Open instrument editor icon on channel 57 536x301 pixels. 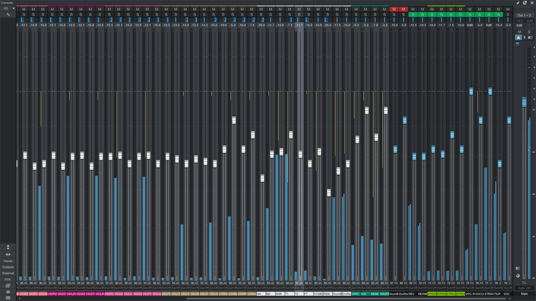301,283
